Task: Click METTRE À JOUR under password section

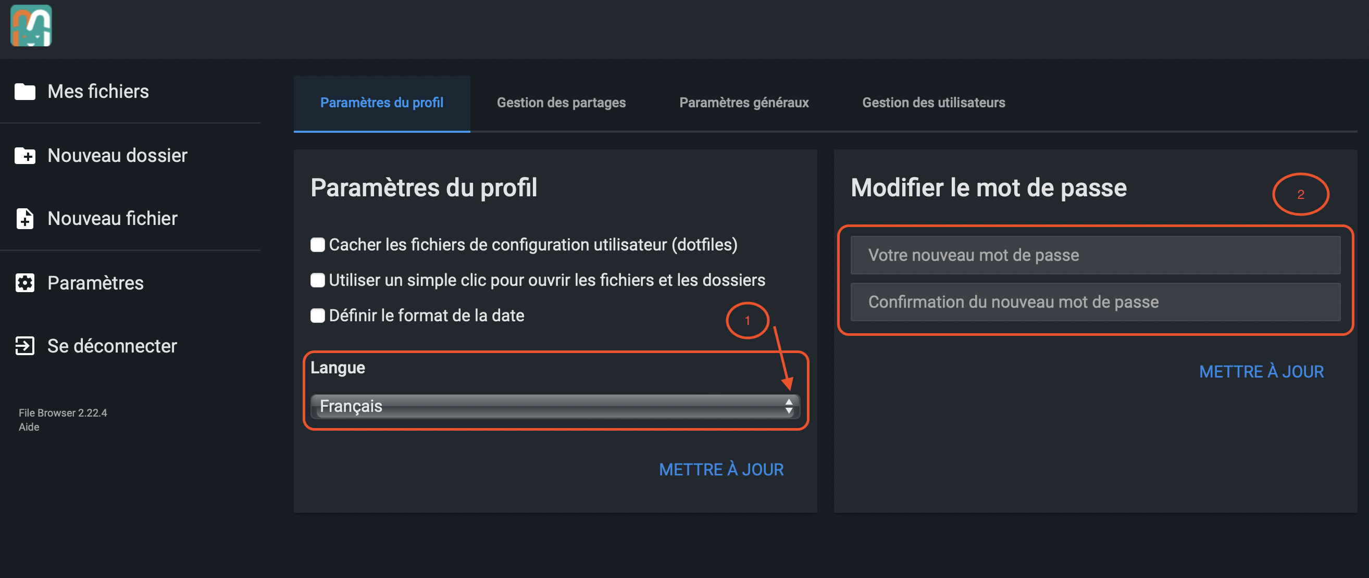Action: 1261,371
